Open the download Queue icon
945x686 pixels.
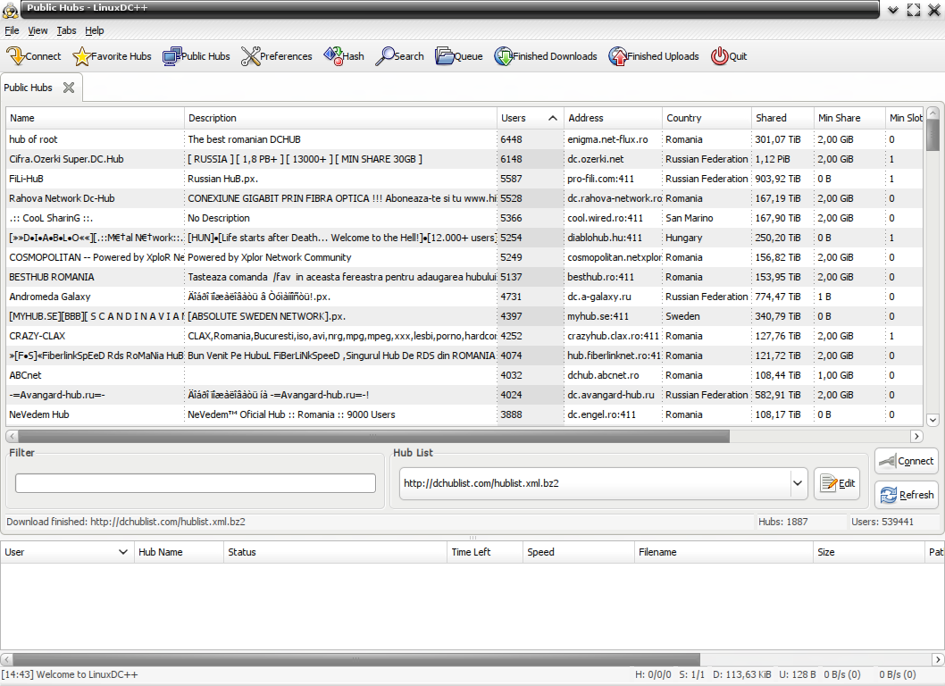pyautogui.click(x=445, y=56)
